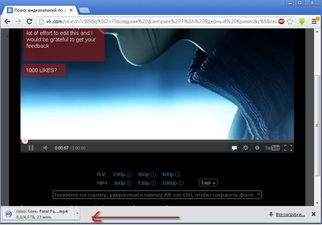Image resolution: width=322 pixels, height=225 pixels.
Task: Click the address bar URL field
Action: pos(161,21)
